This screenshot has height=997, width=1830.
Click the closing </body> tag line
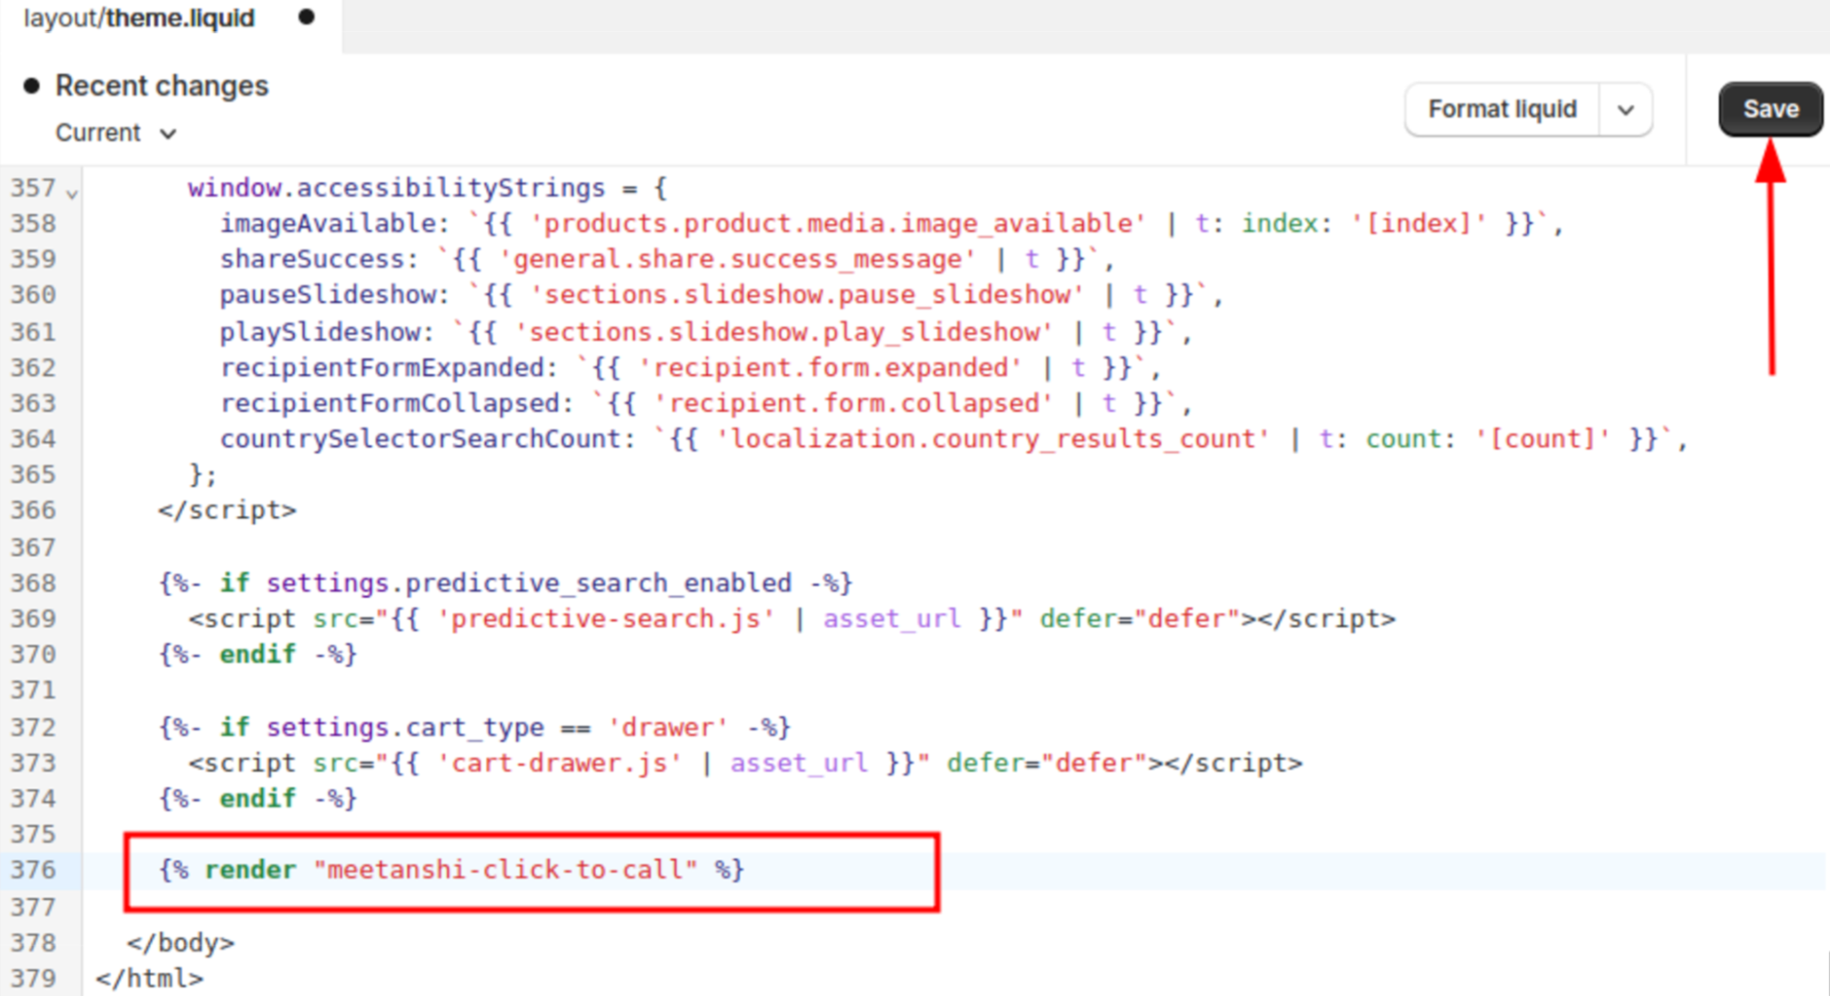[181, 942]
